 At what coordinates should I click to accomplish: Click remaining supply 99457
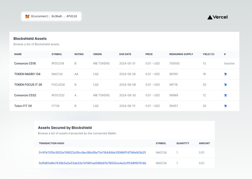pos(174,106)
